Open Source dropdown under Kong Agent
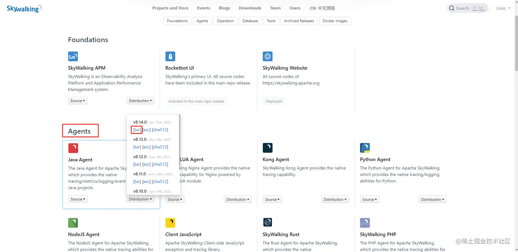 coord(272,199)
